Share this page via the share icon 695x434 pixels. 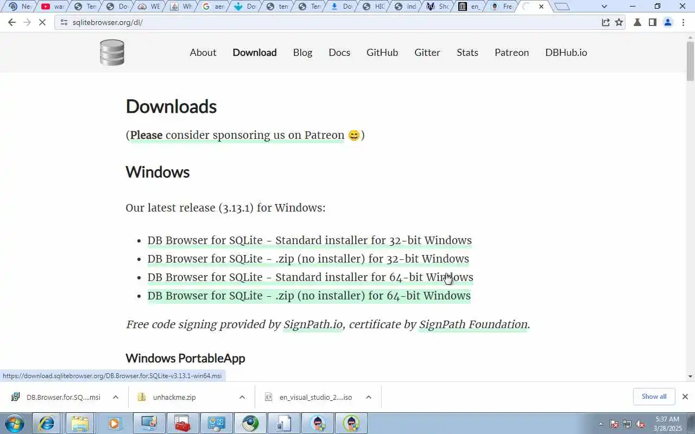point(605,22)
